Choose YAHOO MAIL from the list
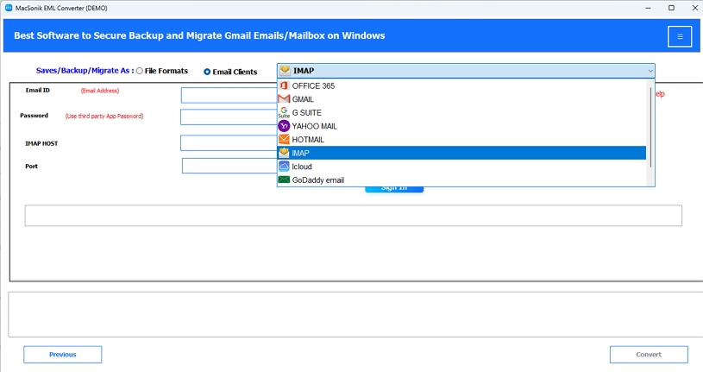The image size is (703, 372). 461,126
